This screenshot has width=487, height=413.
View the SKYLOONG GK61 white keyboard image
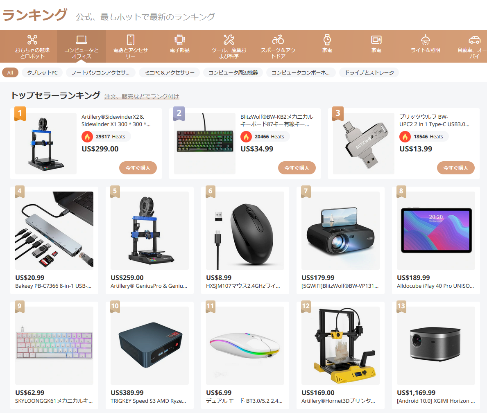(x=54, y=345)
